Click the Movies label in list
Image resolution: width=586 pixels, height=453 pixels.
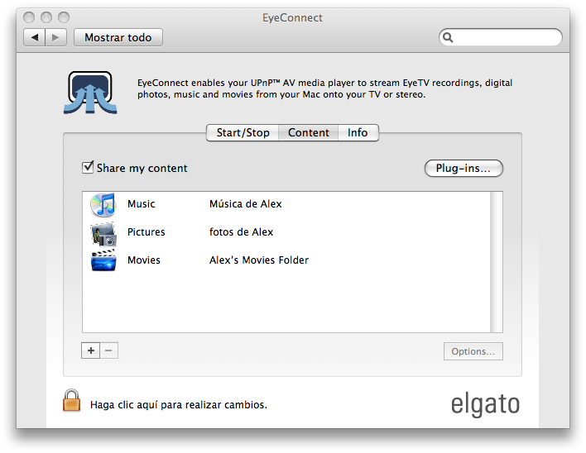click(x=144, y=260)
